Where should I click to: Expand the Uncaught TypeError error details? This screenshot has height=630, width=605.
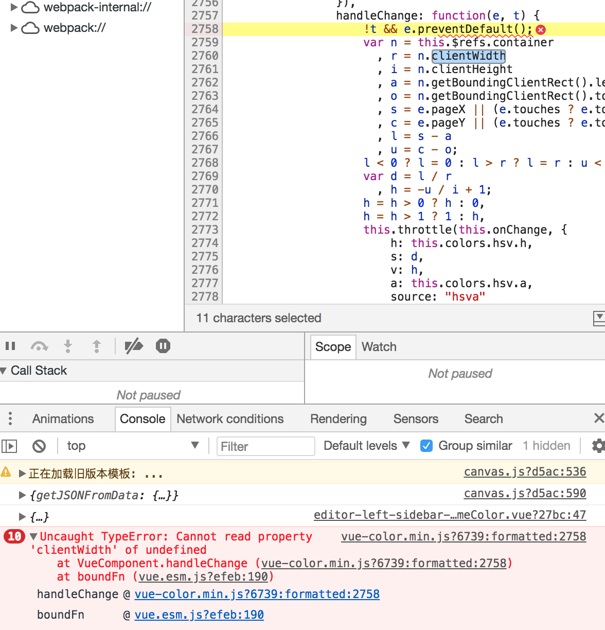[32, 536]
